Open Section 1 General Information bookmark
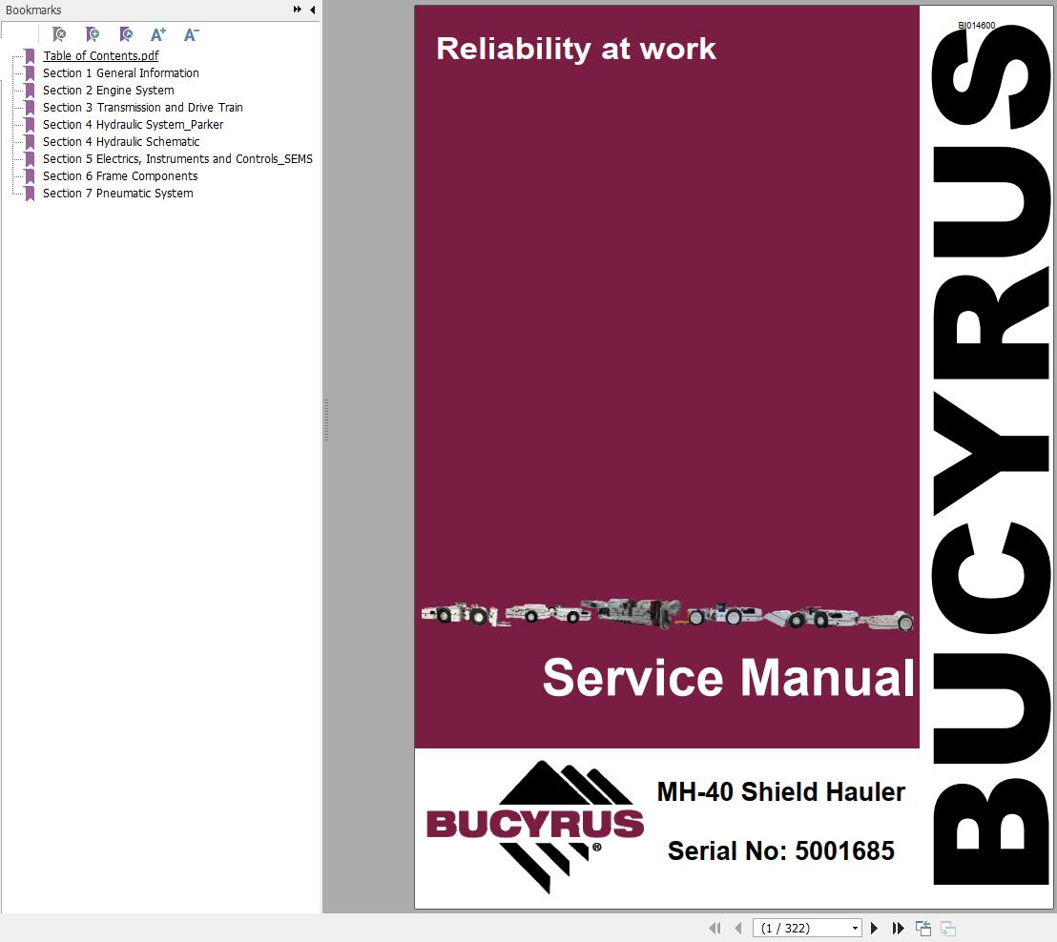The image size is (1057, 942). point(120,72)
